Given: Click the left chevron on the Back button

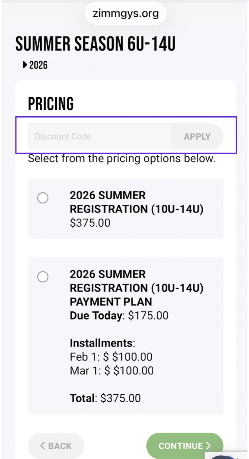Looking at the screenshot, I should pos(43,446).
